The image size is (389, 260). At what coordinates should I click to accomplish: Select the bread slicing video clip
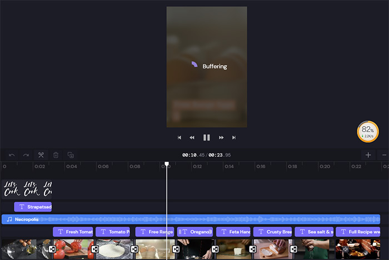click(x=273, y=249)
